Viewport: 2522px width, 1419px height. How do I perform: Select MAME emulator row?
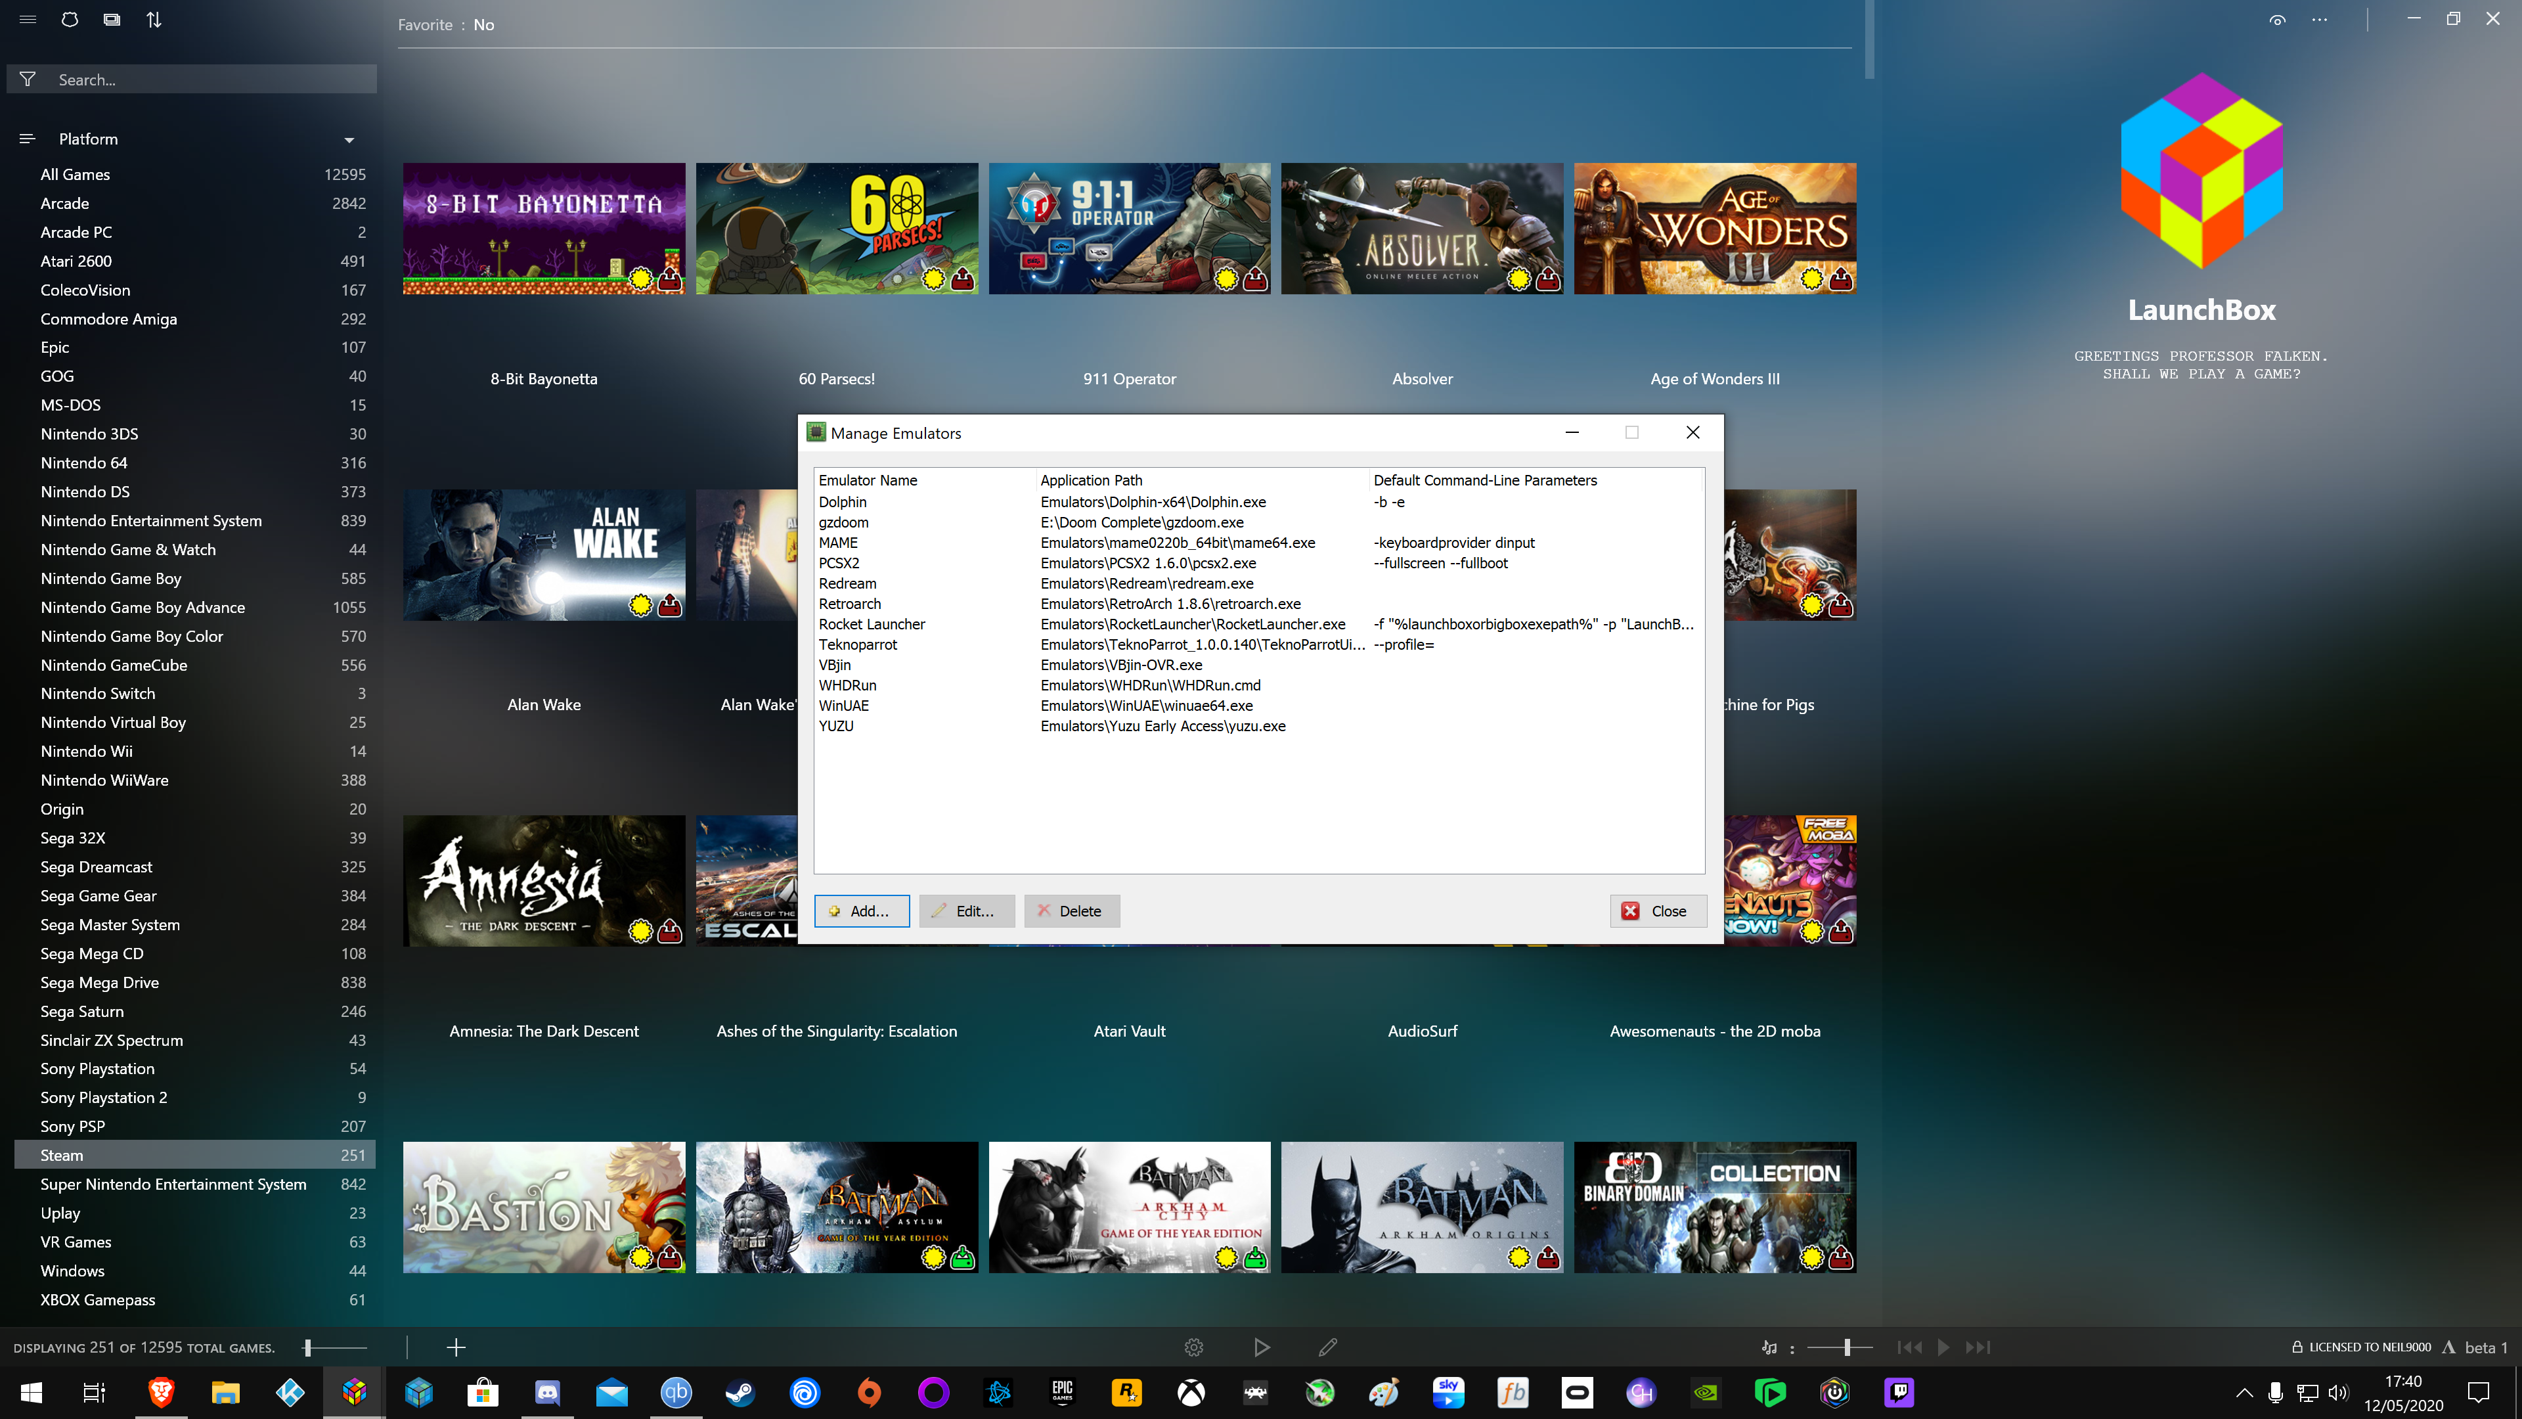(1258, 543)
